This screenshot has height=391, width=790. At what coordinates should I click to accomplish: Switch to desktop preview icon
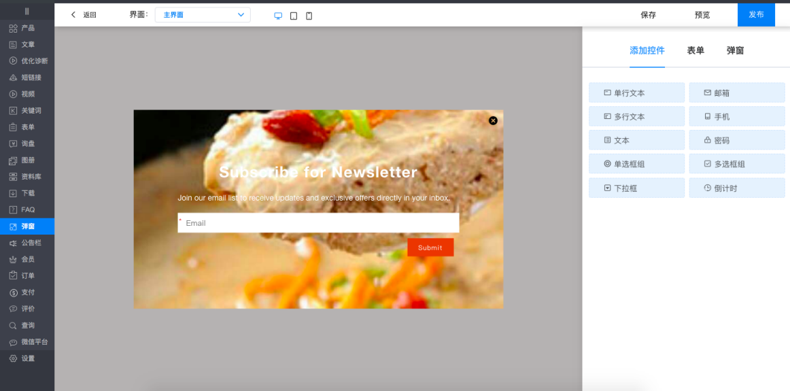click(x=278, y=16)
